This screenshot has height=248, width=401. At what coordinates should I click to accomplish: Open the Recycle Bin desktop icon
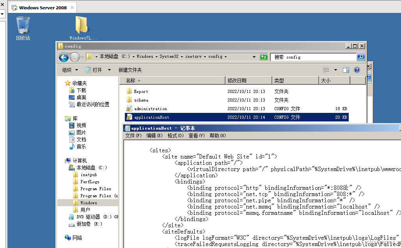23,28
